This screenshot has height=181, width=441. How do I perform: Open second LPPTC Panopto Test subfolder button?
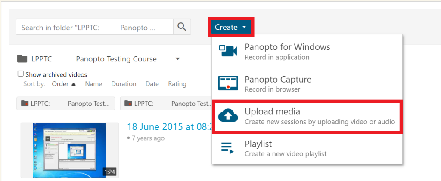point(167,104)
